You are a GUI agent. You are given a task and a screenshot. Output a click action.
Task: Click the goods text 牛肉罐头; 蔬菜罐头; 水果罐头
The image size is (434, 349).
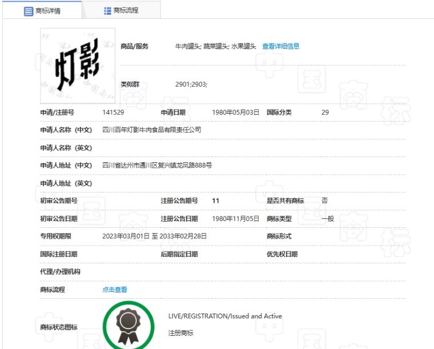click(215, 46)
